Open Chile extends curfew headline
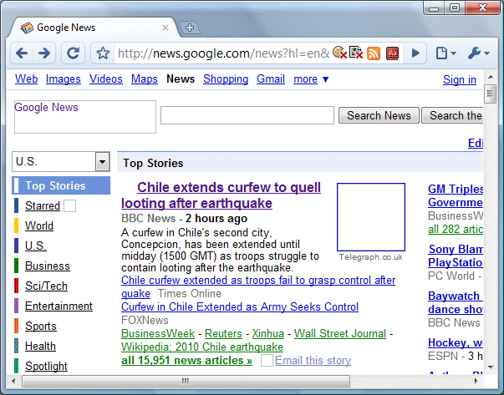The width and height of the screenshot is (504, 395). coord(221,195)
